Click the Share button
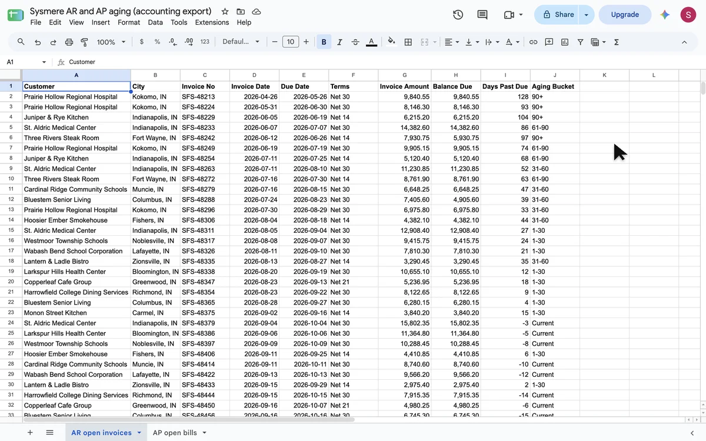 coord(558,15)
